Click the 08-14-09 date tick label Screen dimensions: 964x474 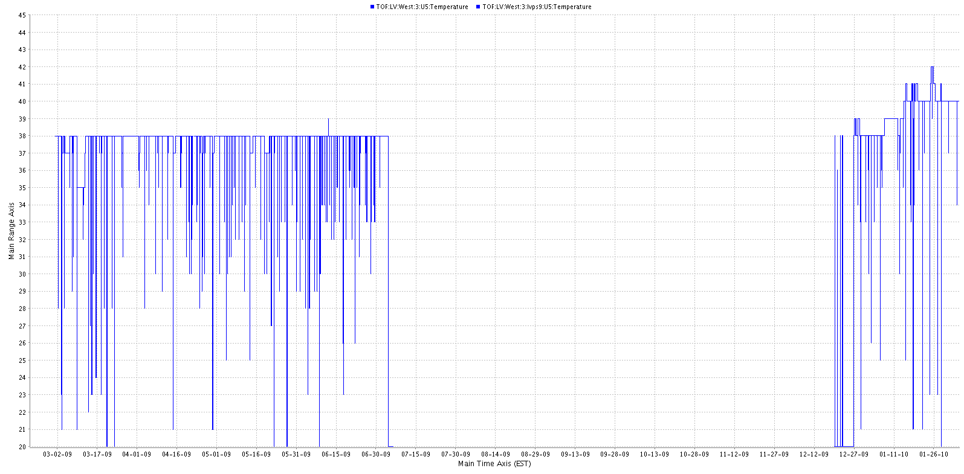click(496, 454)
